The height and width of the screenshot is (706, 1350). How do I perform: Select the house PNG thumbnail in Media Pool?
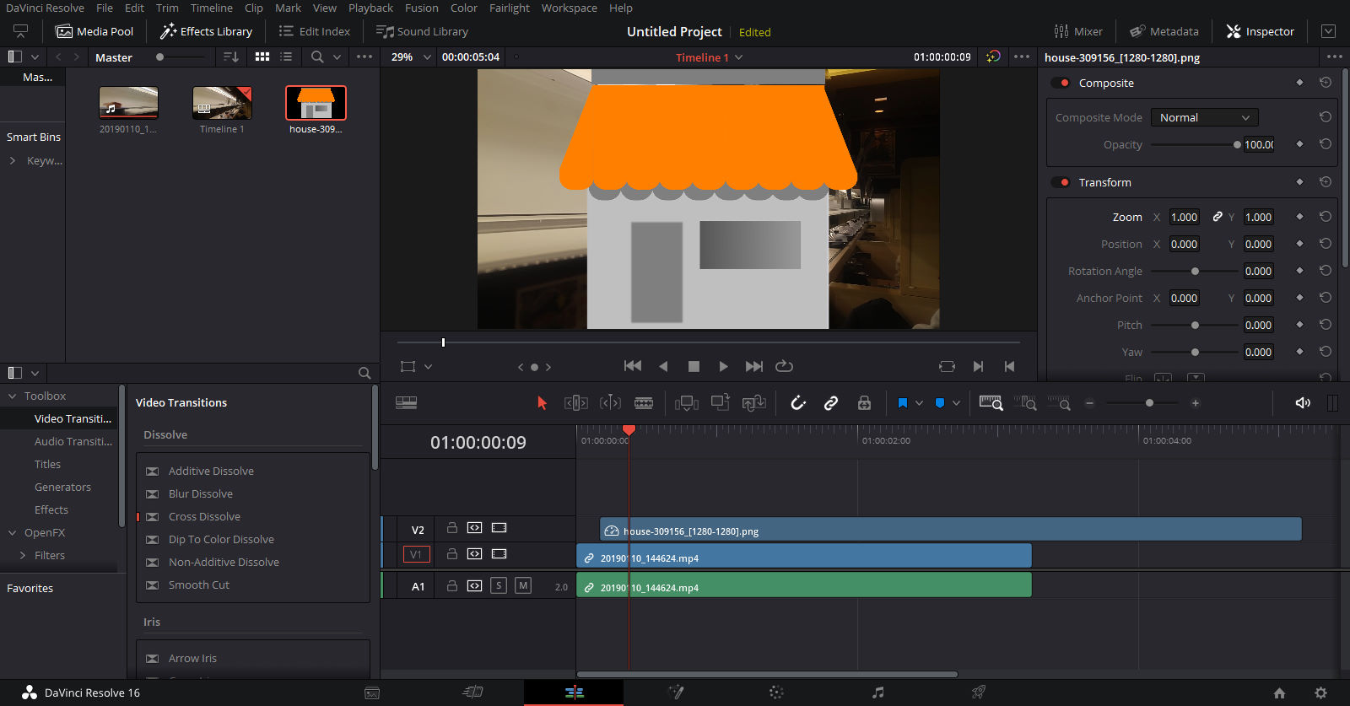[x=316, y=103]
